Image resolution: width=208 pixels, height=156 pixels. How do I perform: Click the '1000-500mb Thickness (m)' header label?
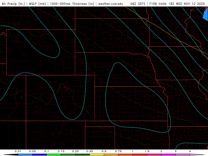coord(72,4)
